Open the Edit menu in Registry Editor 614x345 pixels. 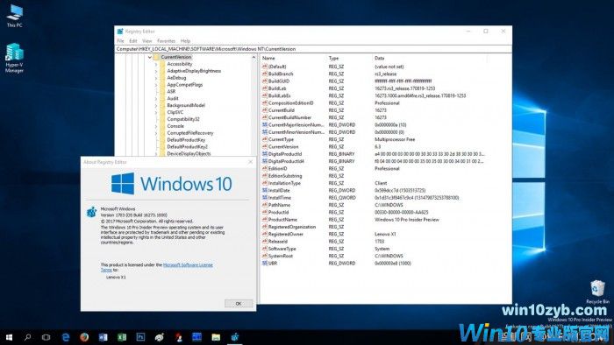coord(133,40)
